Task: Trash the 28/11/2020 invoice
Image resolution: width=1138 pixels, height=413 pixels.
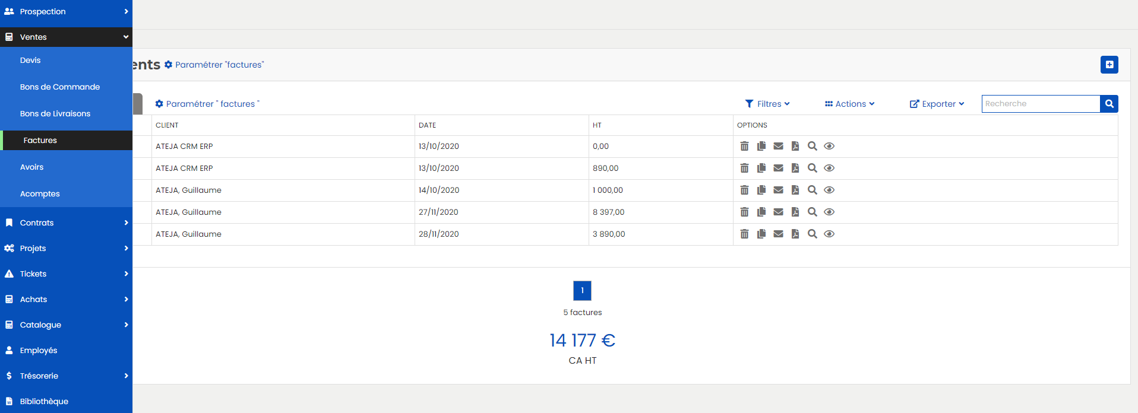Action: tap(744, 234)
